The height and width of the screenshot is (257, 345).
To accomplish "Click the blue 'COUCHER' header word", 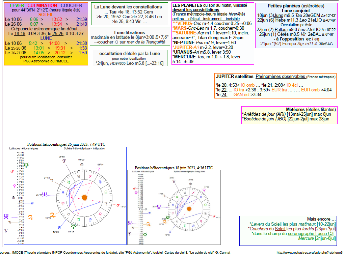I will 72,5.
